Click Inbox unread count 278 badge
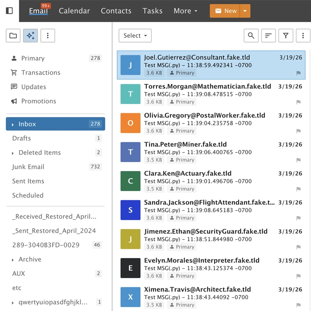The height and width of the screenshot is (311, 311). (95, 124)
